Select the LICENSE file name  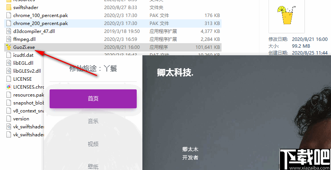click(22, 79)
